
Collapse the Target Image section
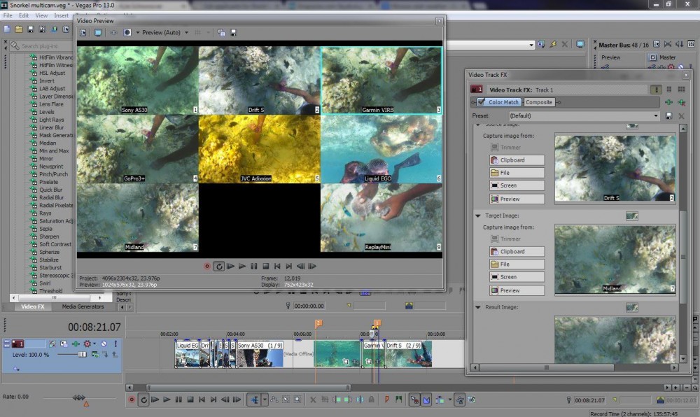[x=478, y=215]
